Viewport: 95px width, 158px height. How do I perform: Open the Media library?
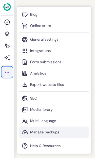coord(54,110)
